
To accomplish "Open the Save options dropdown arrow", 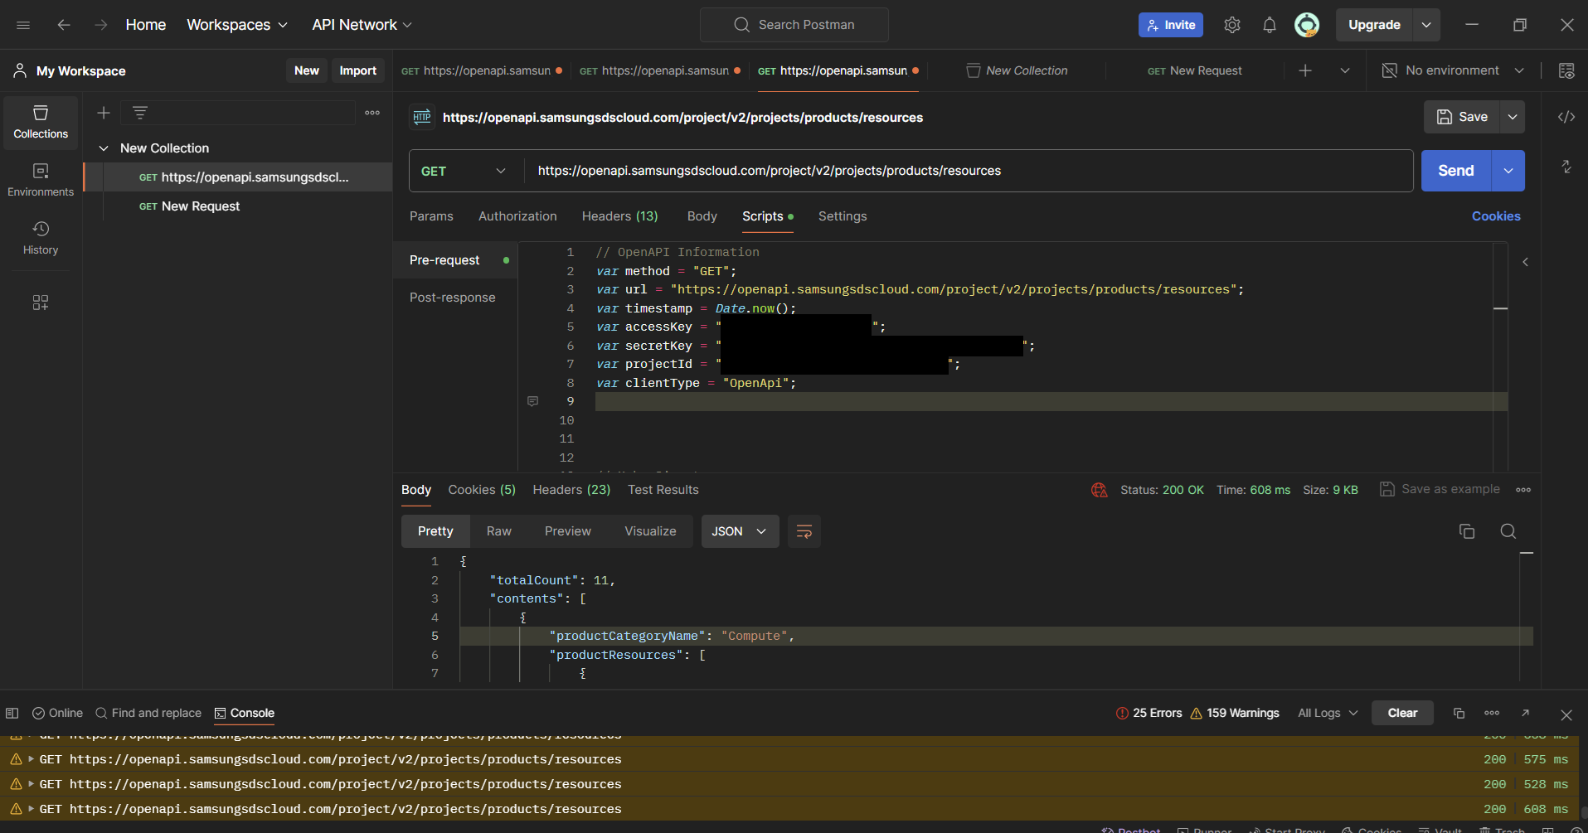I will 1513,117.
